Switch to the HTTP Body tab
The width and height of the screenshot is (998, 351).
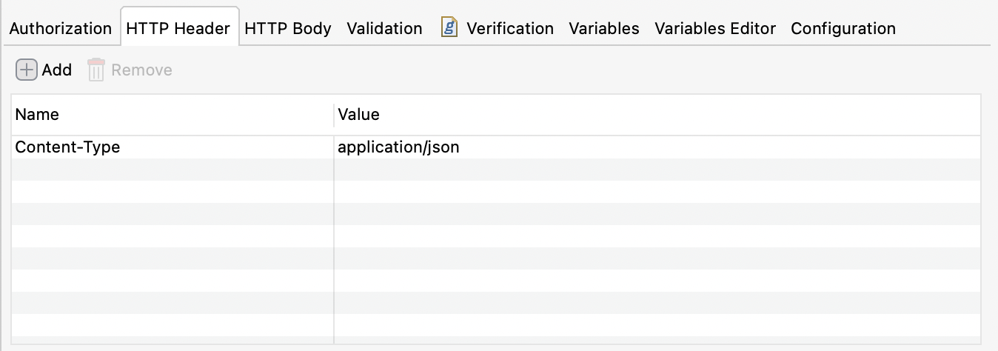pos(287,29)
